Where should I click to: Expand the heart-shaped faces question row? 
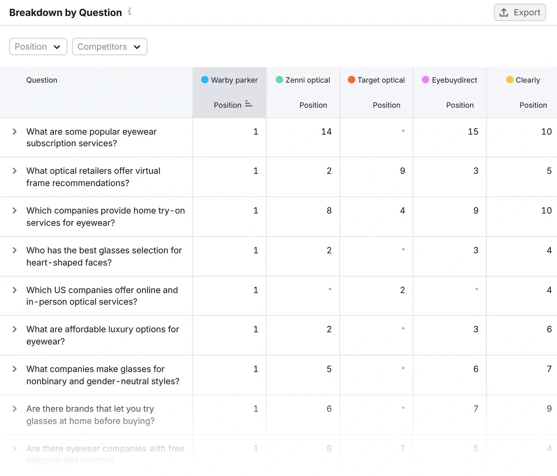pyautogui.click(x=15, y=250)
